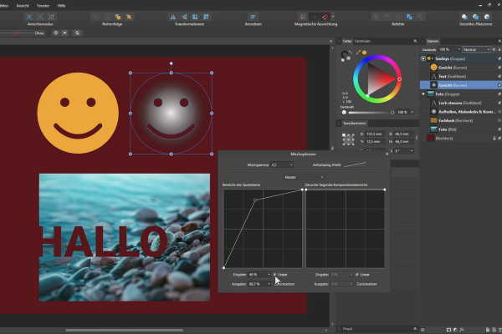Open the snapping options dropdown arrow

(333, 17)
